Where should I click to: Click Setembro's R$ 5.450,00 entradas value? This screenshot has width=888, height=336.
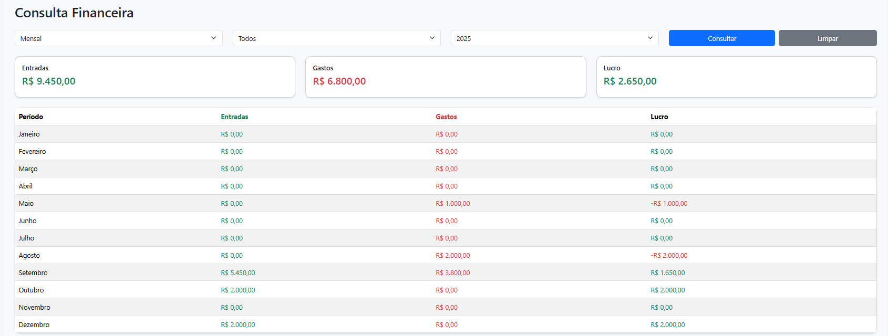click(x=238, y=272)
